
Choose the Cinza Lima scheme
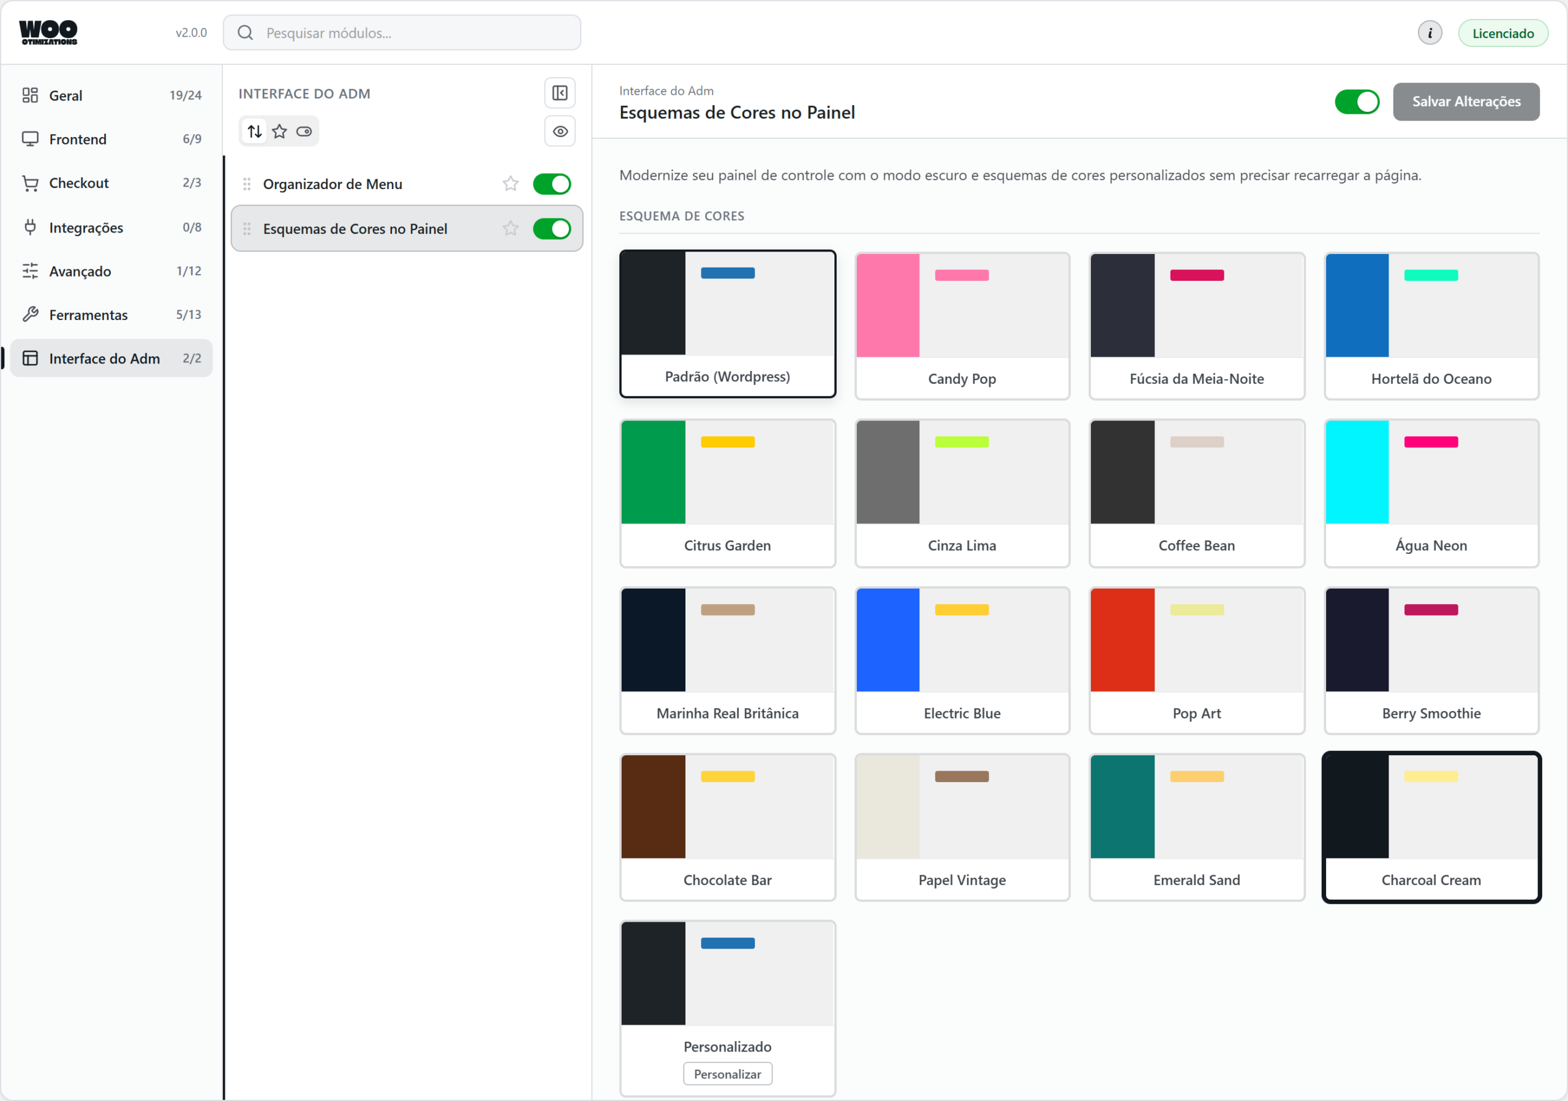click(962, 493)
